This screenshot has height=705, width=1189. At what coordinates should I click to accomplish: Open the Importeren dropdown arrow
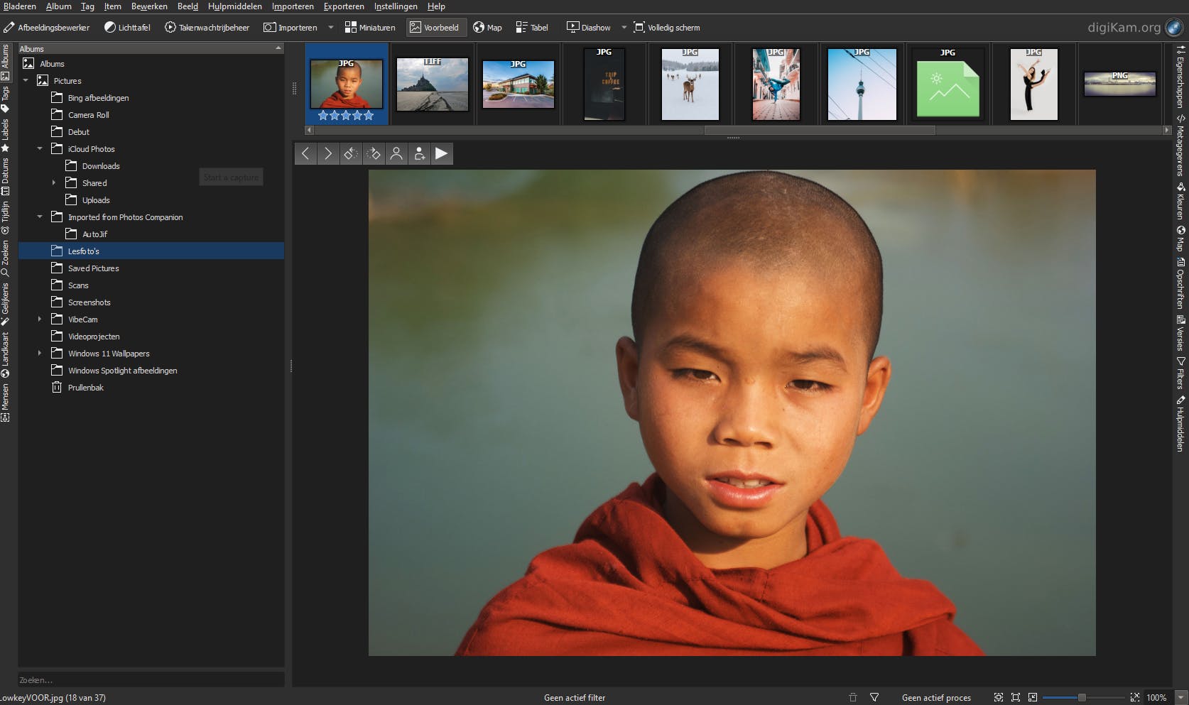pyautogui.click(x=330, y=28)
